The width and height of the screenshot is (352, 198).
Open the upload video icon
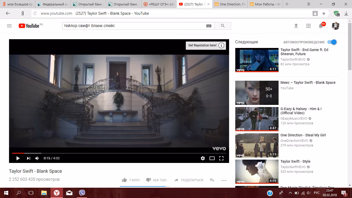tap(296, 26)
